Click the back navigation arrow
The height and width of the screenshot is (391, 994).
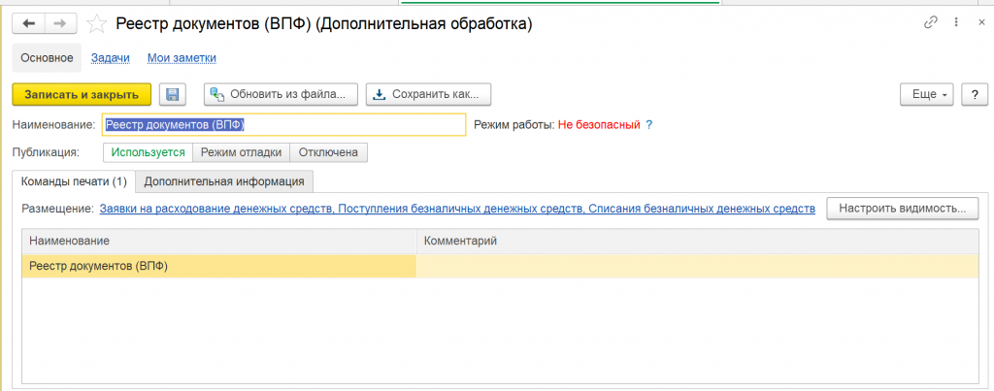(30, 23)
